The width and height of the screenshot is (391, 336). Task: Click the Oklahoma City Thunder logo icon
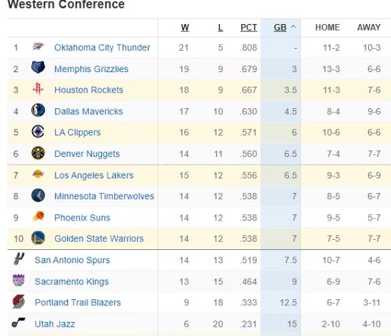[38, 47]
